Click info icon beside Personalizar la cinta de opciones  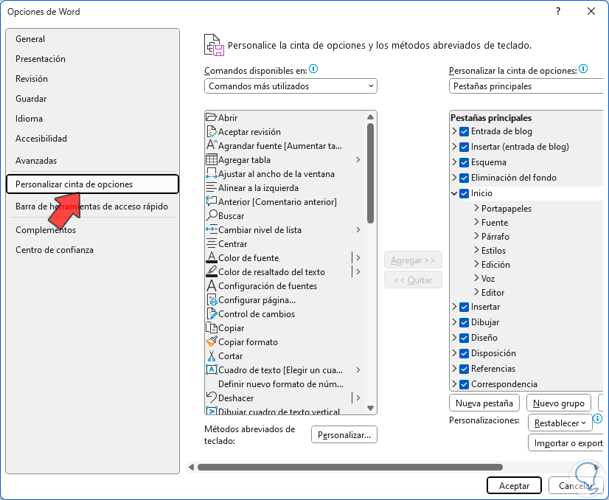point(583,69)
